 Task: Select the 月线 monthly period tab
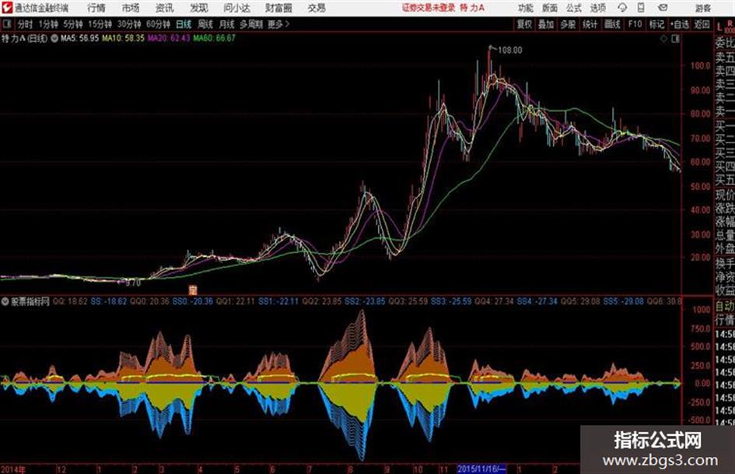click(227, 24)
